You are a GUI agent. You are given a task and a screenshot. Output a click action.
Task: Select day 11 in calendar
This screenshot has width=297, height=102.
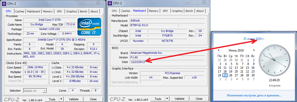[x=225, y=67]
